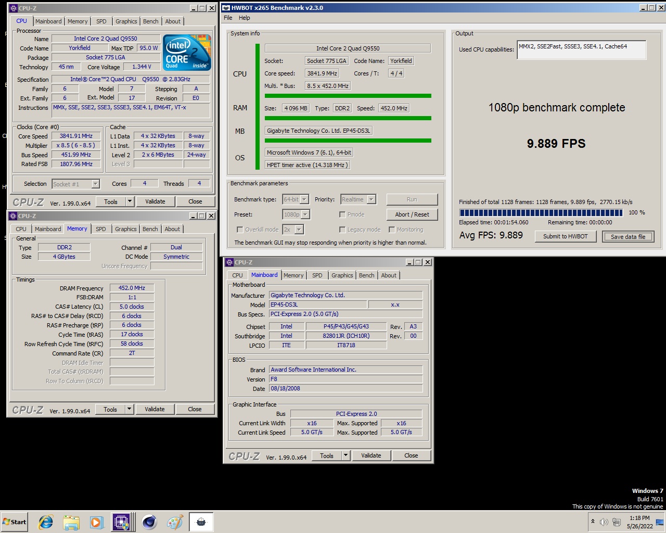Show hidden system tray icons
Image resolution: width=666 pixels, height=533 pixels.
593,522
